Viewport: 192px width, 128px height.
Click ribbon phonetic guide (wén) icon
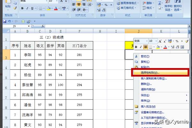tap(64, 8)
